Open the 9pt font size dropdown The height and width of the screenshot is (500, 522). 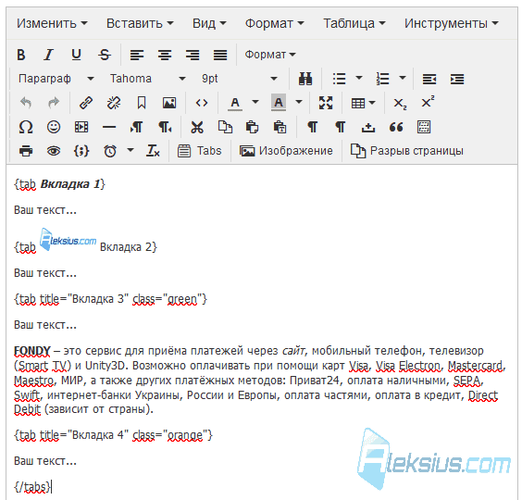pos(240,79)
